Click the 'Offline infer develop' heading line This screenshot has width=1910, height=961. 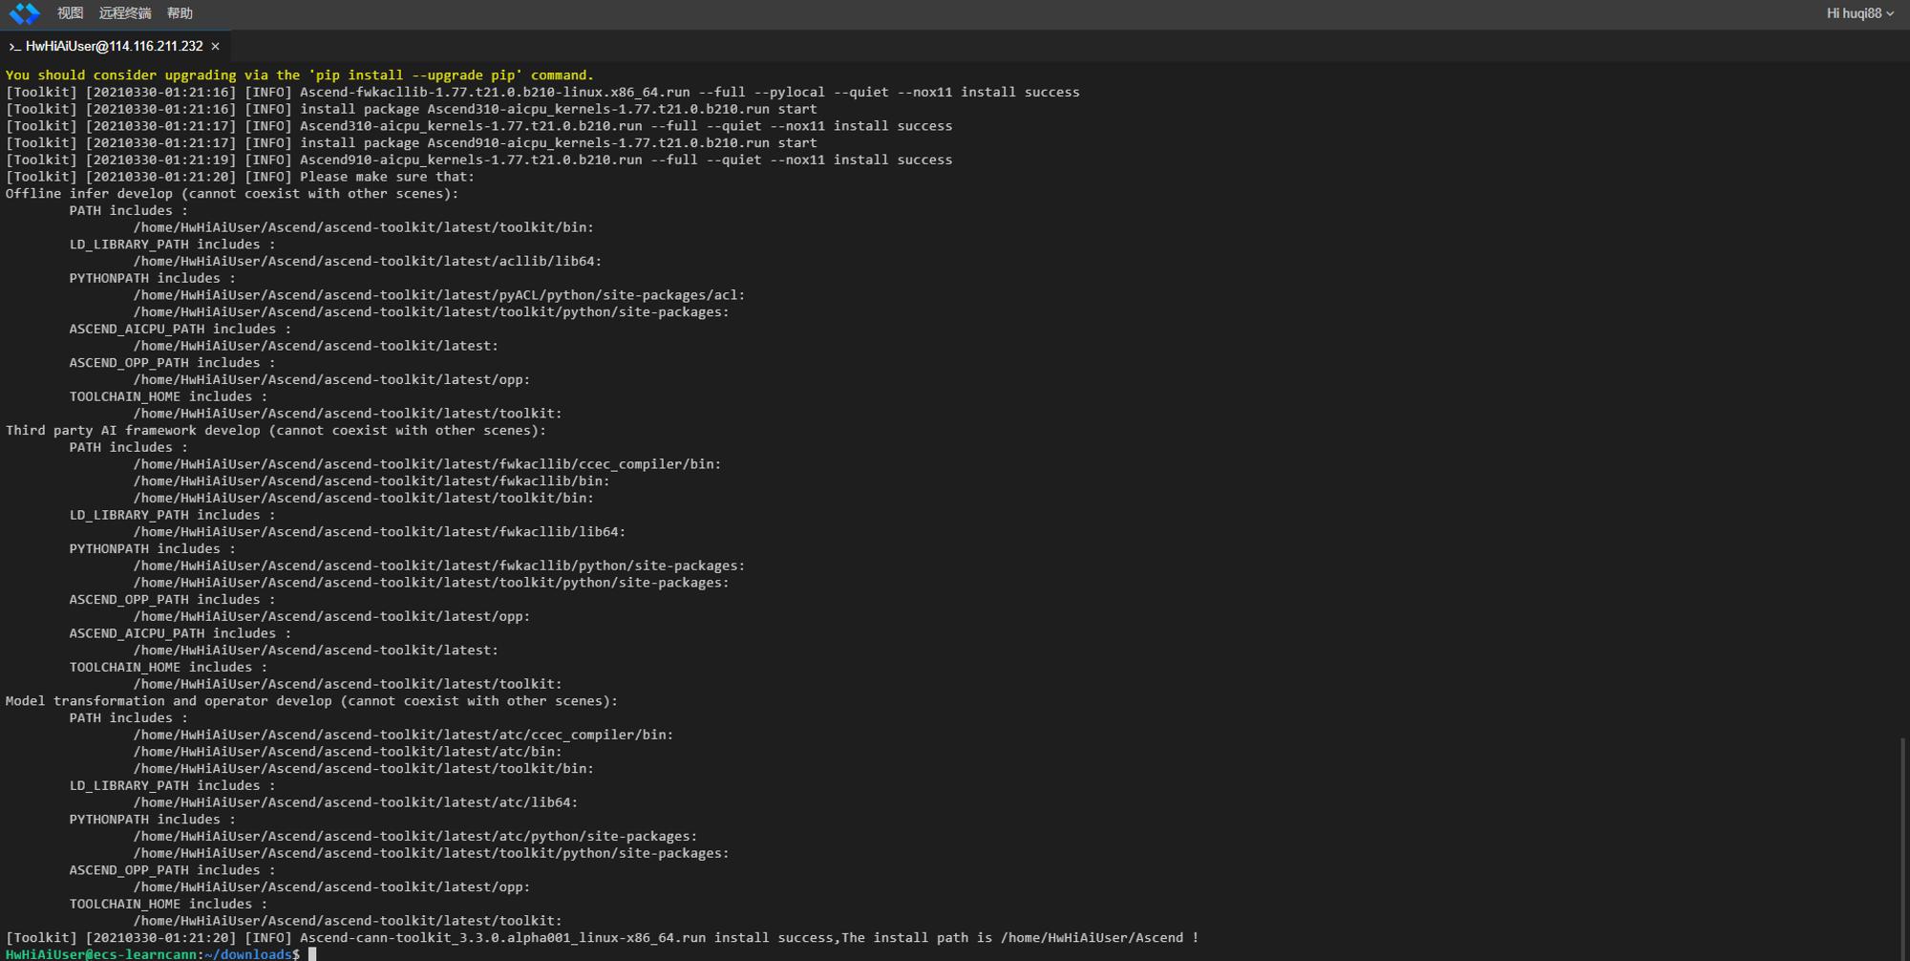pos(232,194)
